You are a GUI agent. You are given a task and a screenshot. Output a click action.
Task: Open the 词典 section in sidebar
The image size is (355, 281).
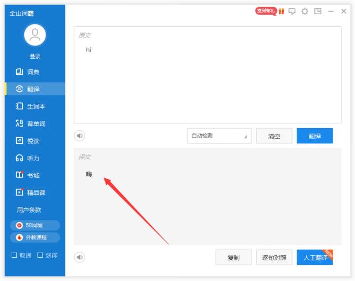(x=35, y=72)
